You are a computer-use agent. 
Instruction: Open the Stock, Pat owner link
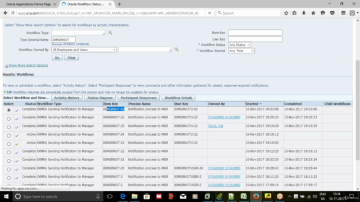(x=215, y=126)
